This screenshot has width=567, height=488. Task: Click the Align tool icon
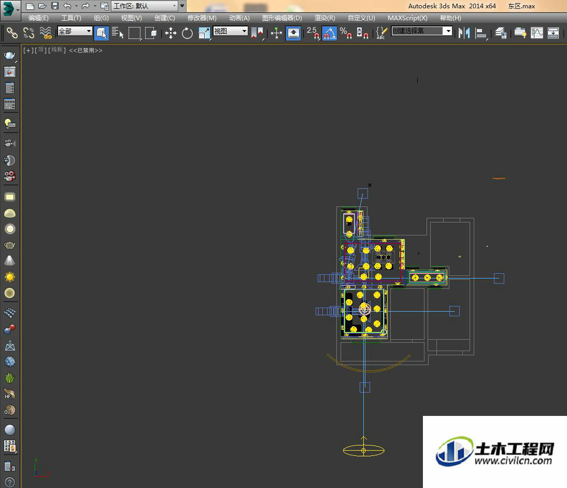point(481,33)
